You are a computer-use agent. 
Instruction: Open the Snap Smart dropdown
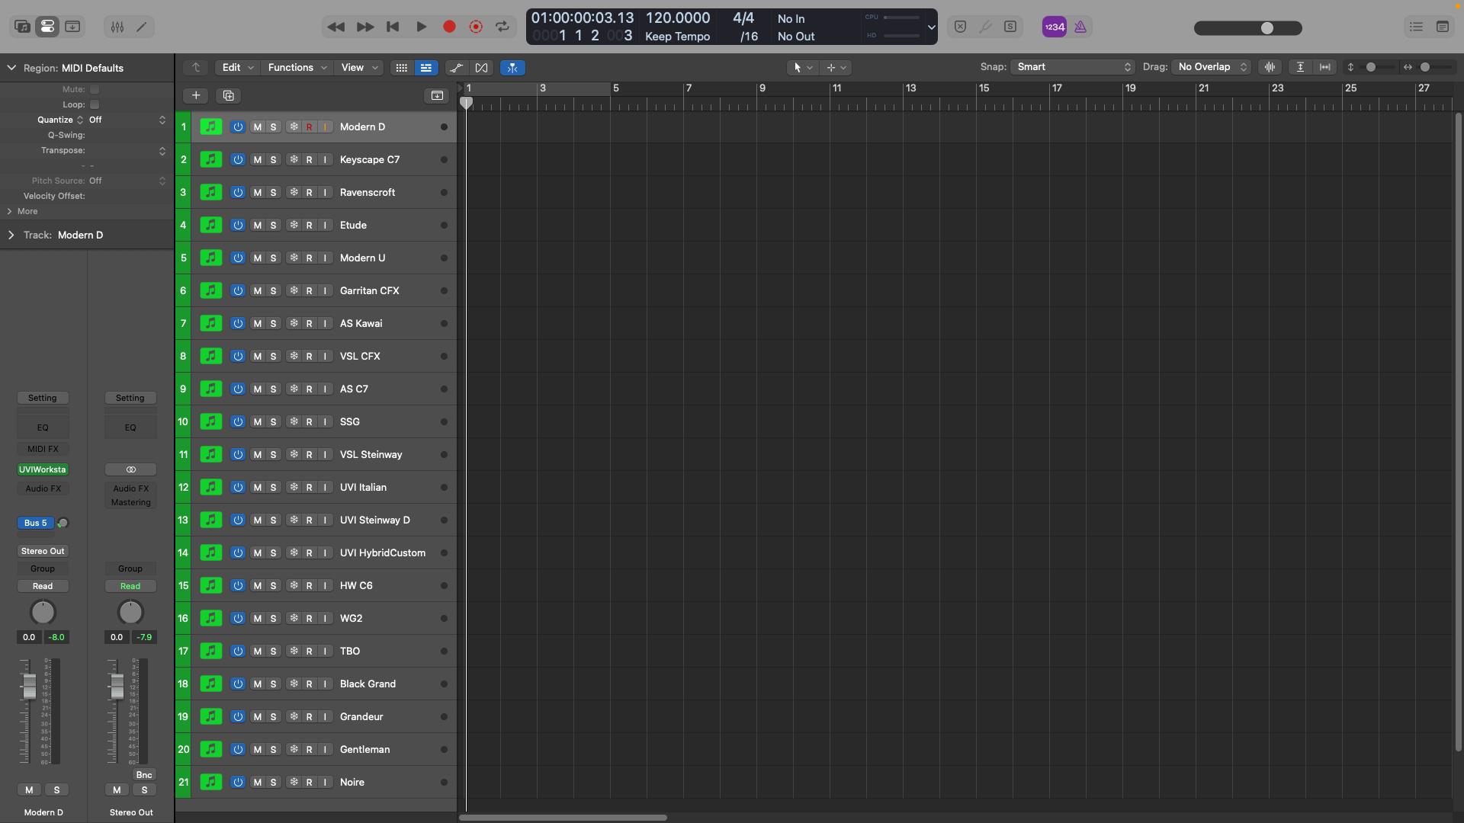[x=1072, y=67]
